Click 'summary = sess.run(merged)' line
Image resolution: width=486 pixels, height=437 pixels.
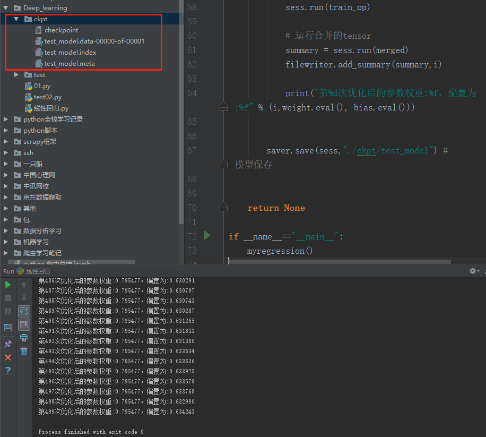coord(347,50)
